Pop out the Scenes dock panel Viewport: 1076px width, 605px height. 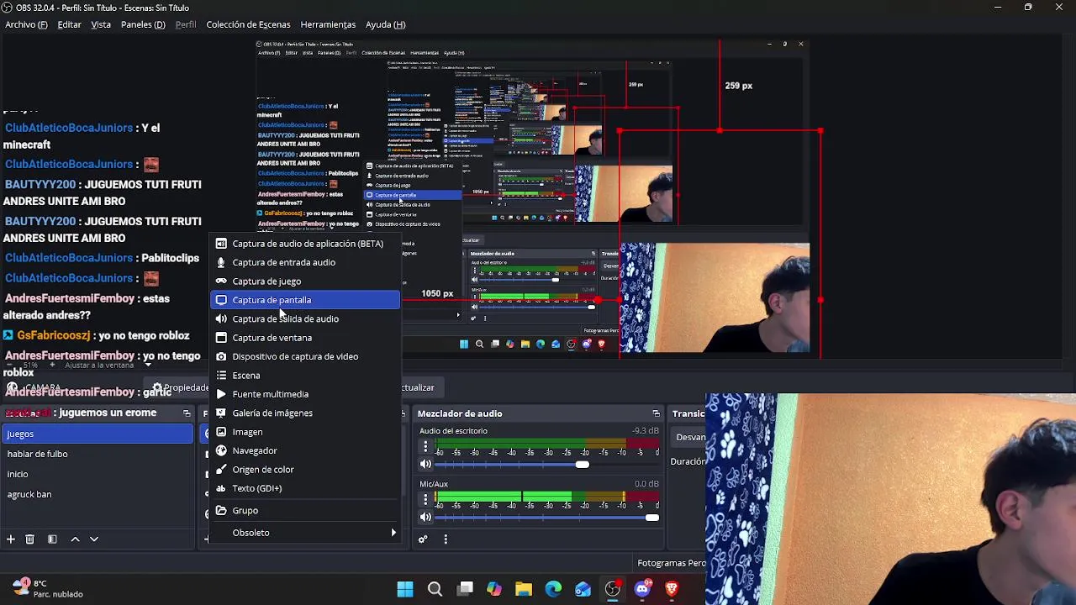pyautogui.click(x=187, y=413)
